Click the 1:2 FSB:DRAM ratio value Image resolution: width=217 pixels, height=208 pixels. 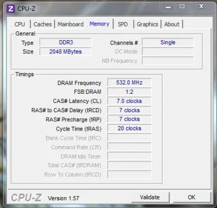129,92
